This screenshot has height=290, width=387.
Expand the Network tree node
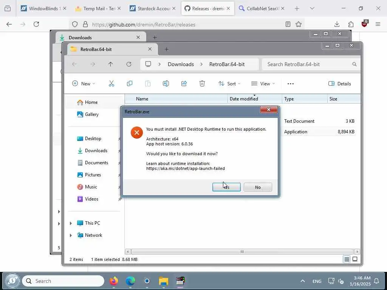(71, 235)
